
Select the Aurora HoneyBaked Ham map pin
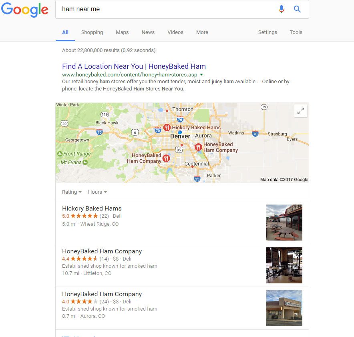pos(198,147)
